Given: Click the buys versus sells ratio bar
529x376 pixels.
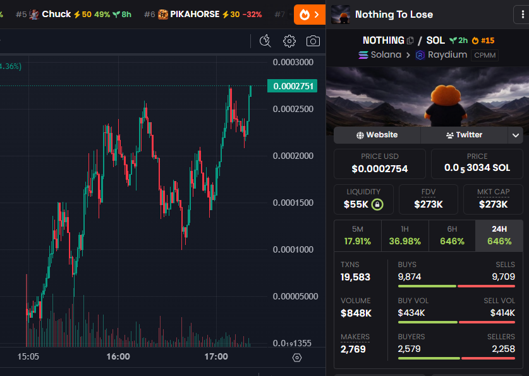Looking at the screenshot, I should coord(456,286).
